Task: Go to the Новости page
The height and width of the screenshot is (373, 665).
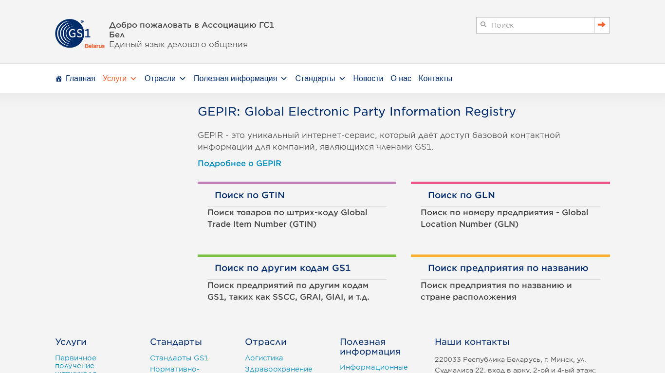Action: pyautogui.click(x=368, y=79)
